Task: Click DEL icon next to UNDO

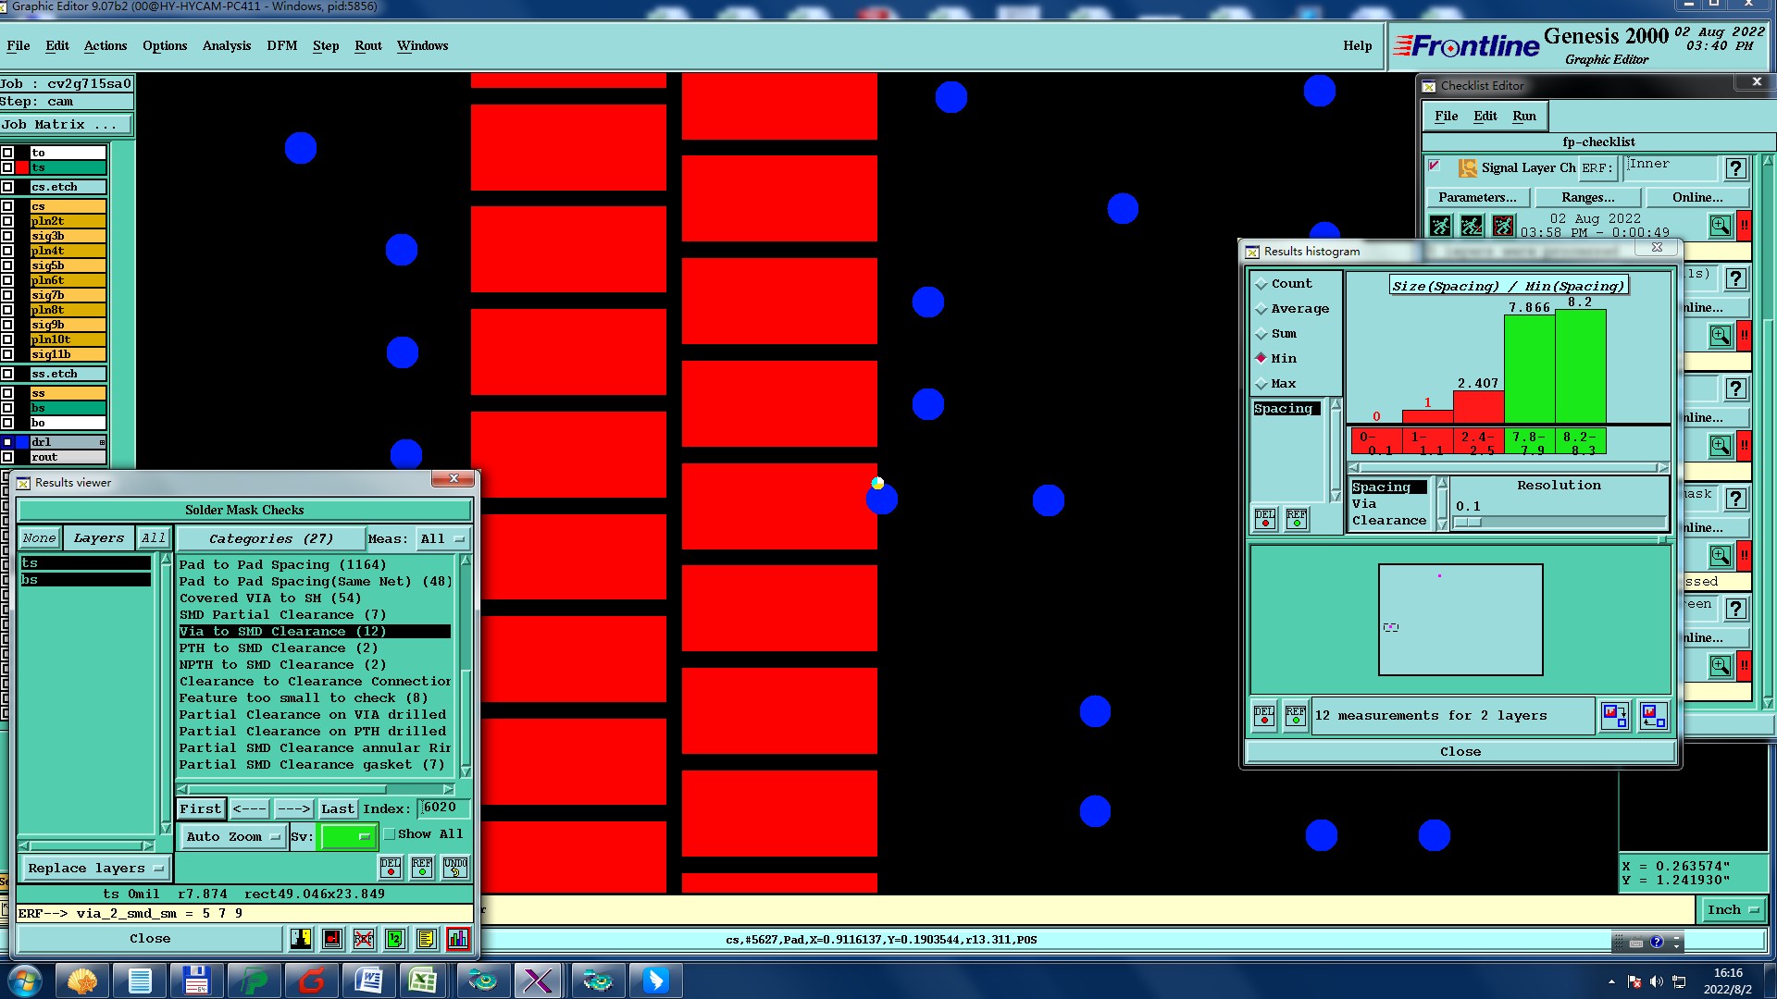Action: (x=391, y=868)
